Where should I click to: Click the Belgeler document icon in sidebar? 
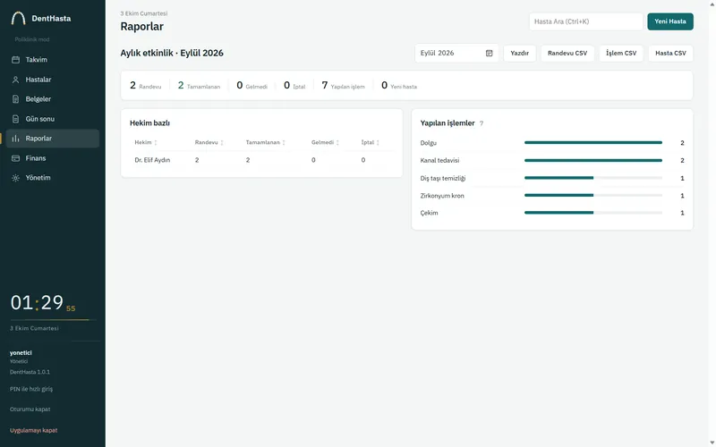tap(15, 99)
